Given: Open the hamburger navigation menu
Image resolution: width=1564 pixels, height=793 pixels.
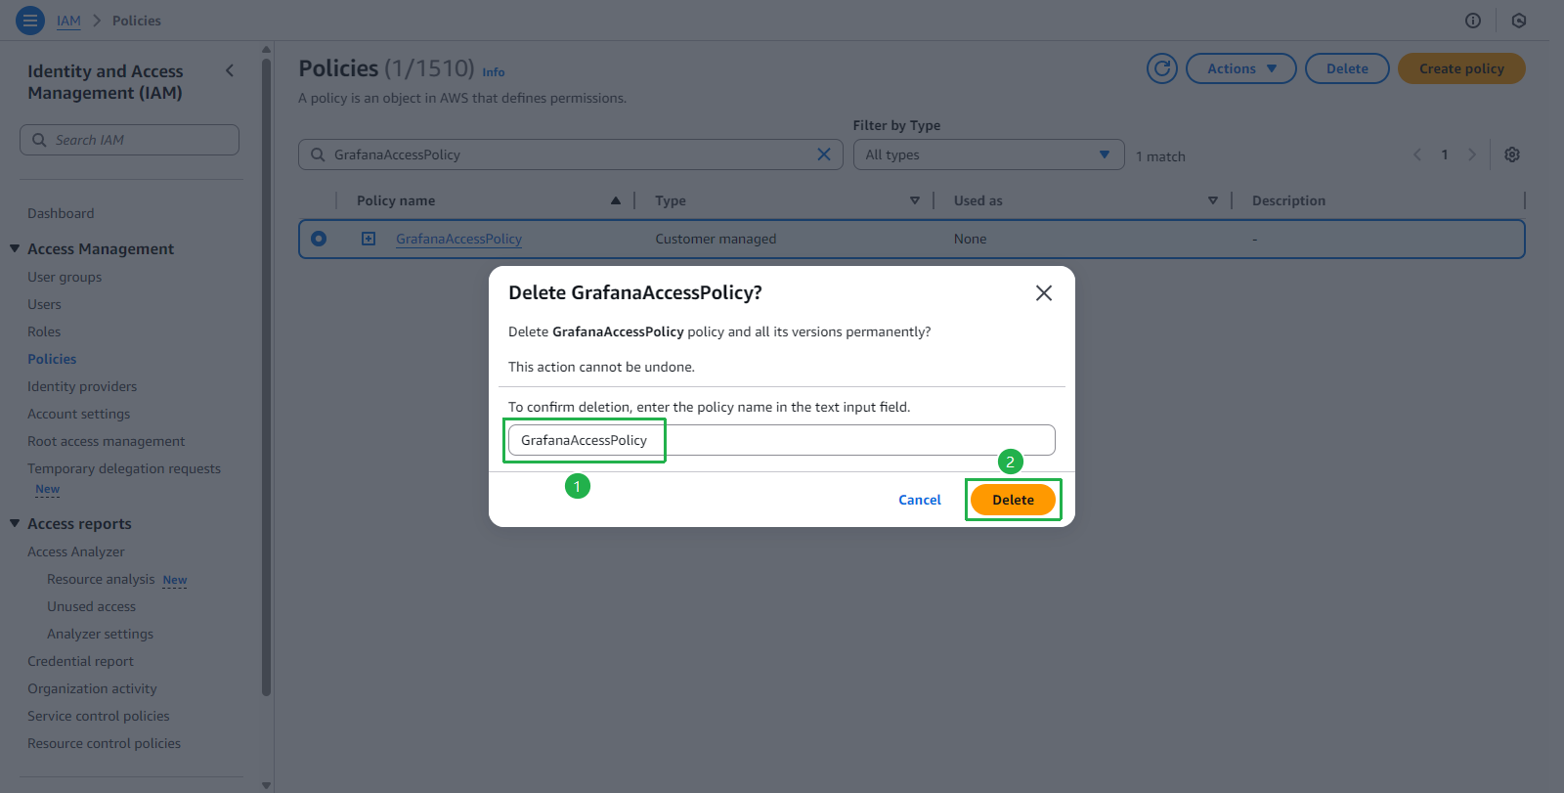Looking at the screenshot, I should [30, 21].
